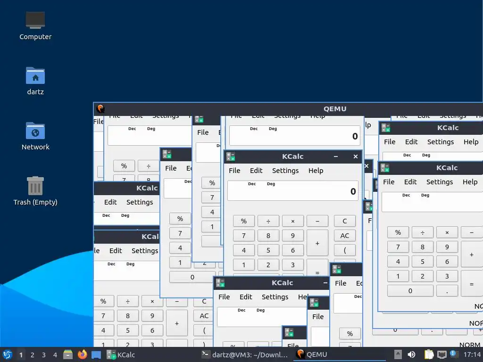Click the × key in the center KCalc window

292,221
